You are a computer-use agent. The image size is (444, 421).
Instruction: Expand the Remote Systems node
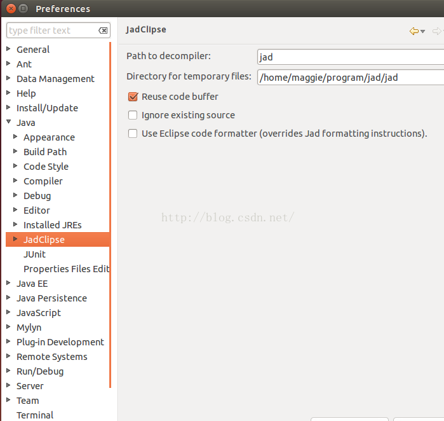click(8, 355)
